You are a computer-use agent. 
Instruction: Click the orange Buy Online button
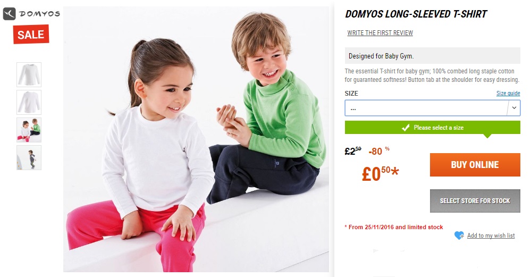[x=475, y=165]
